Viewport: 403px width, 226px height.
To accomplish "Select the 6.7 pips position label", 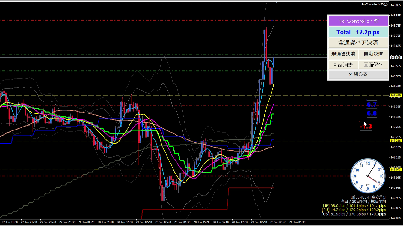I will (372, 104).
